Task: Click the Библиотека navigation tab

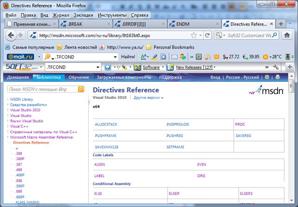Action: tap(49, 77)
